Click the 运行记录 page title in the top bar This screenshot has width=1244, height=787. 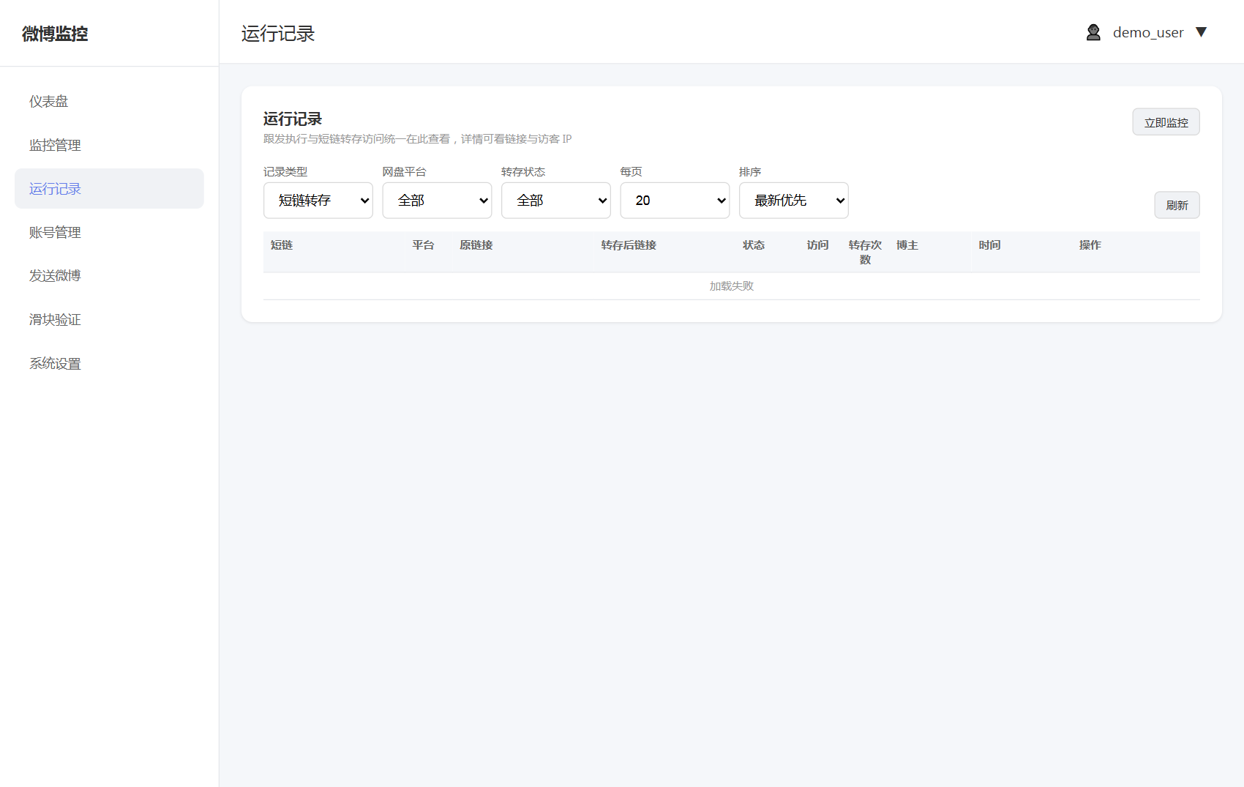tap(278, 34)
